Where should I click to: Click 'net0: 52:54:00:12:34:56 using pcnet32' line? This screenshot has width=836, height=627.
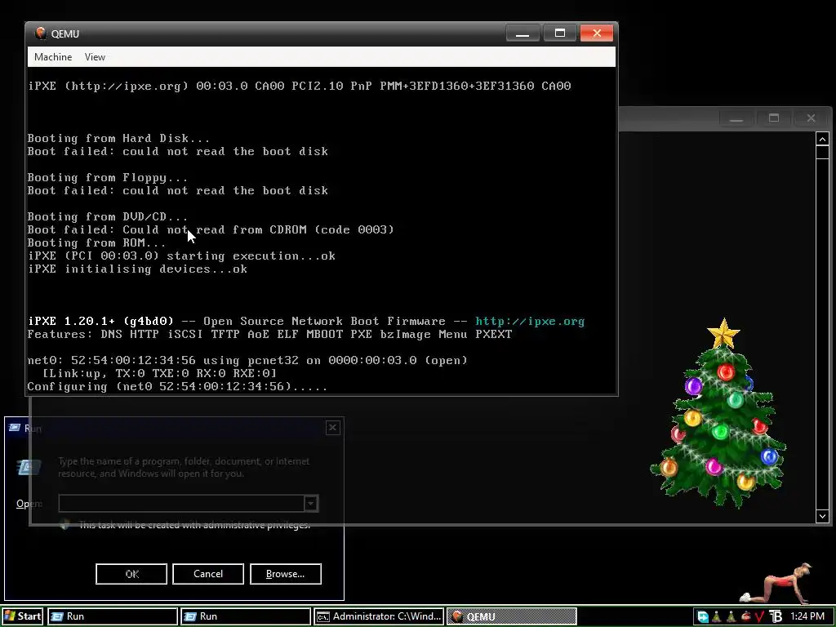247,360
